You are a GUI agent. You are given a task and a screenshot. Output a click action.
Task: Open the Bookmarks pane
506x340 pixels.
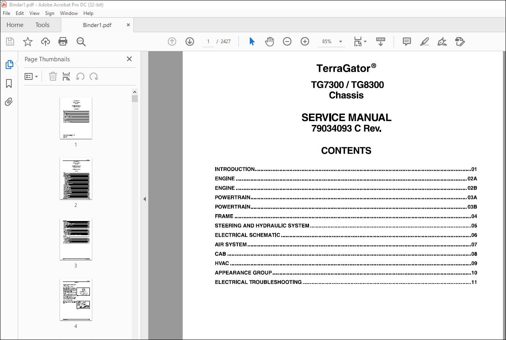pyautogui.click(x=9, y=83)
